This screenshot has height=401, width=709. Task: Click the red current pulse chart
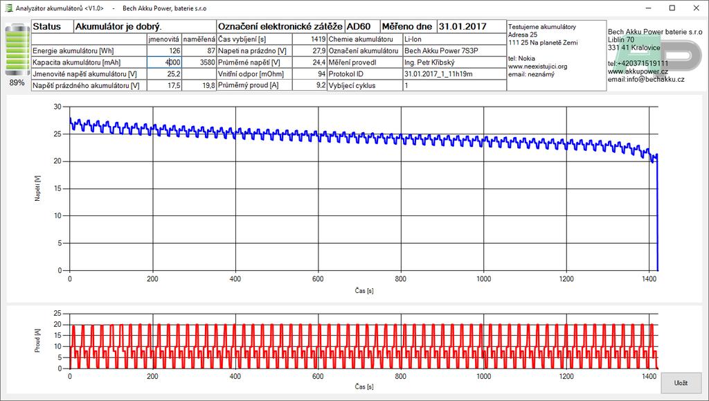[x=364, y=341]
